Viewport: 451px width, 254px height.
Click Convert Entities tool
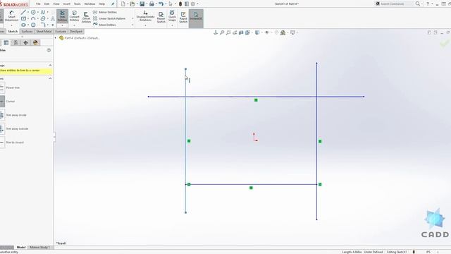74,16
